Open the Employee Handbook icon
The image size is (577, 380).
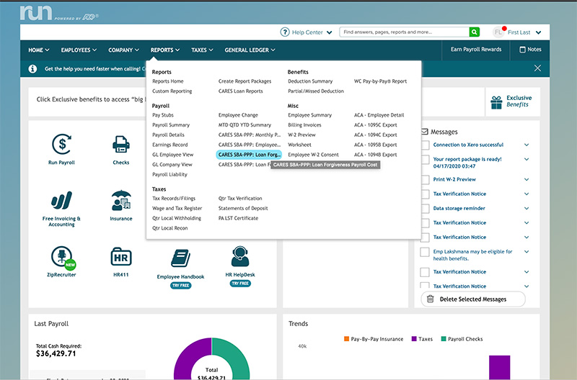(x=181, y=258)
